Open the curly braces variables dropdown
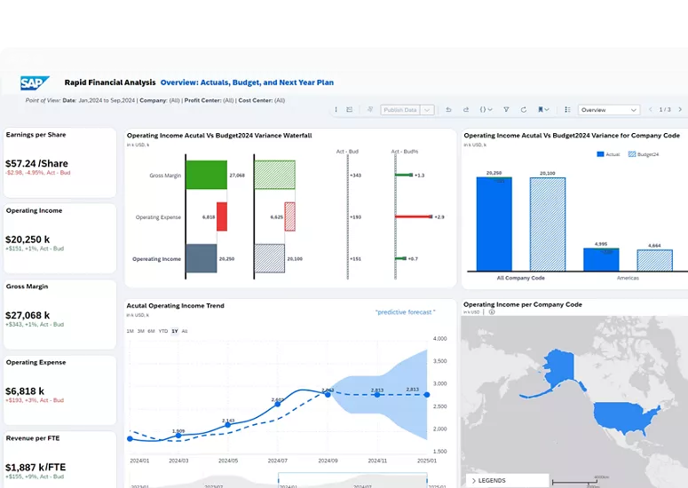 point(486,110)
